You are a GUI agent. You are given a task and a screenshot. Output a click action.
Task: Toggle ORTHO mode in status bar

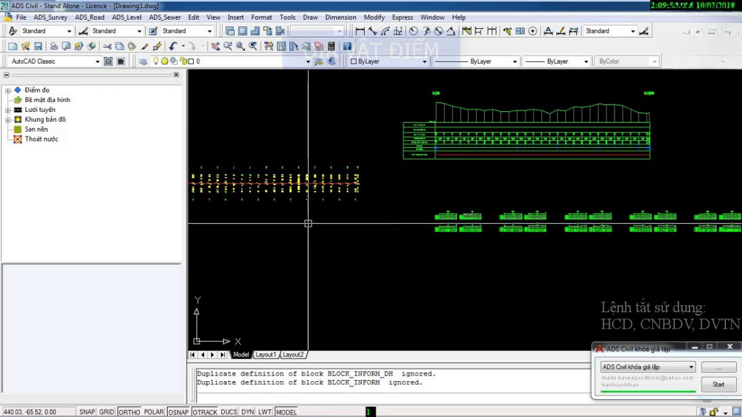[129, 412]
